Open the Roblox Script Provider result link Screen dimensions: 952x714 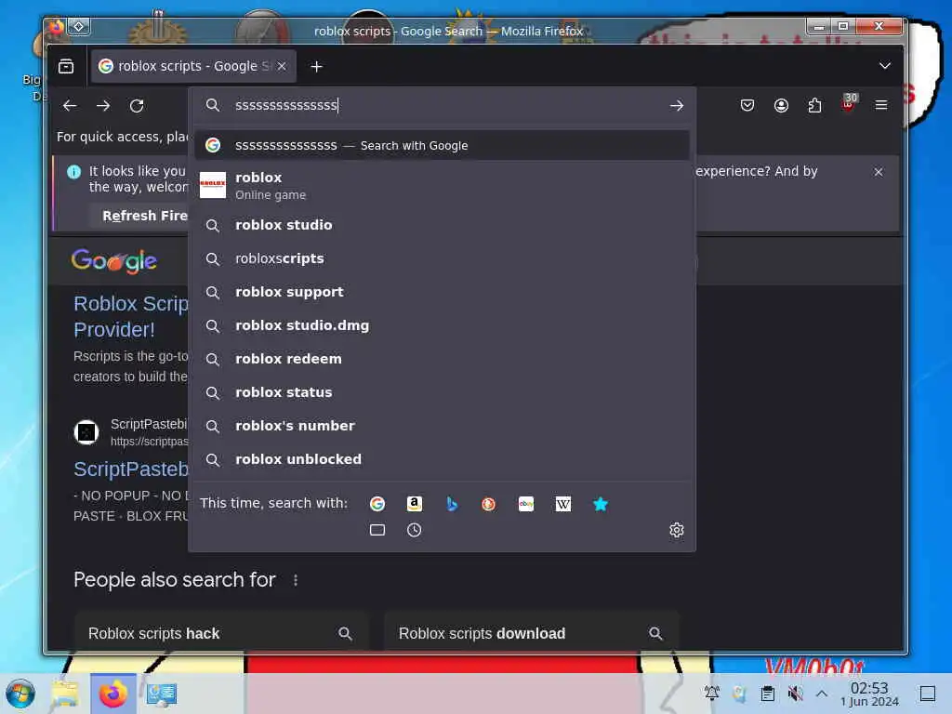(131, 316)
